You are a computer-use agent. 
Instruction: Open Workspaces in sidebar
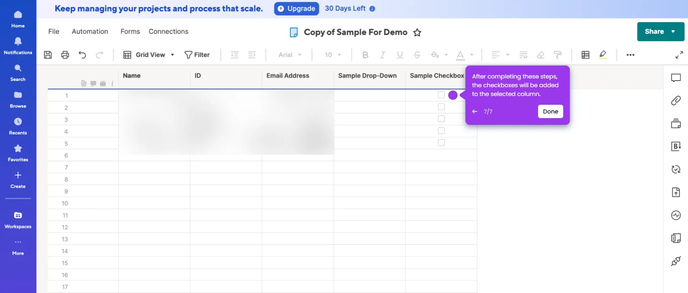pos(18,220)
